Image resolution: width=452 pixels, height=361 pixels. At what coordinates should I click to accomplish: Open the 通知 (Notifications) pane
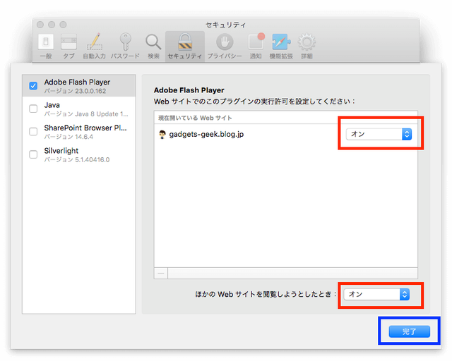pyautogui.click(x=256, y=46)
